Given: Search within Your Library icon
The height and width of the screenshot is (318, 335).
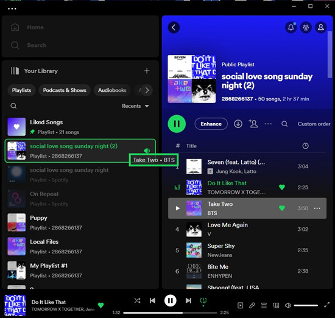Looking at the screenshot, I should click(13, 106).
